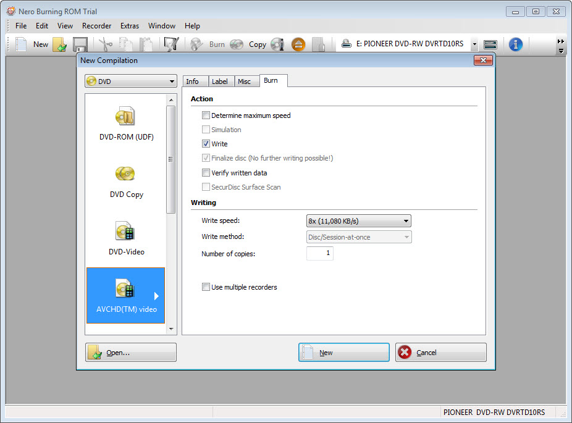Click the Number of copies input field
This screenshot has height=423, width=572.
point(320,253)
